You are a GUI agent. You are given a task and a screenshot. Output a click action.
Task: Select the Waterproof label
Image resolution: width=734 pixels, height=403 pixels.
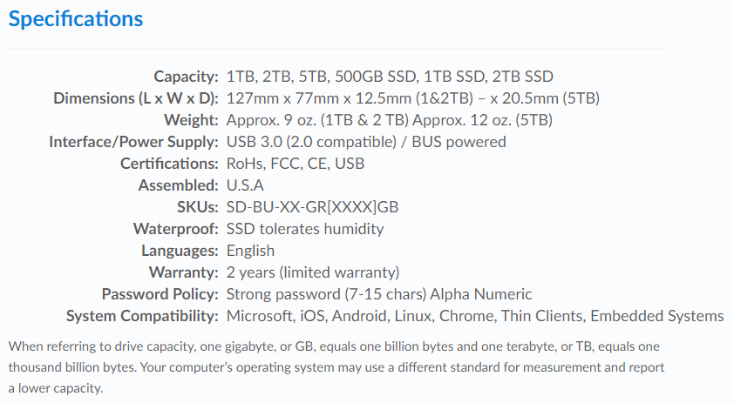176,229
